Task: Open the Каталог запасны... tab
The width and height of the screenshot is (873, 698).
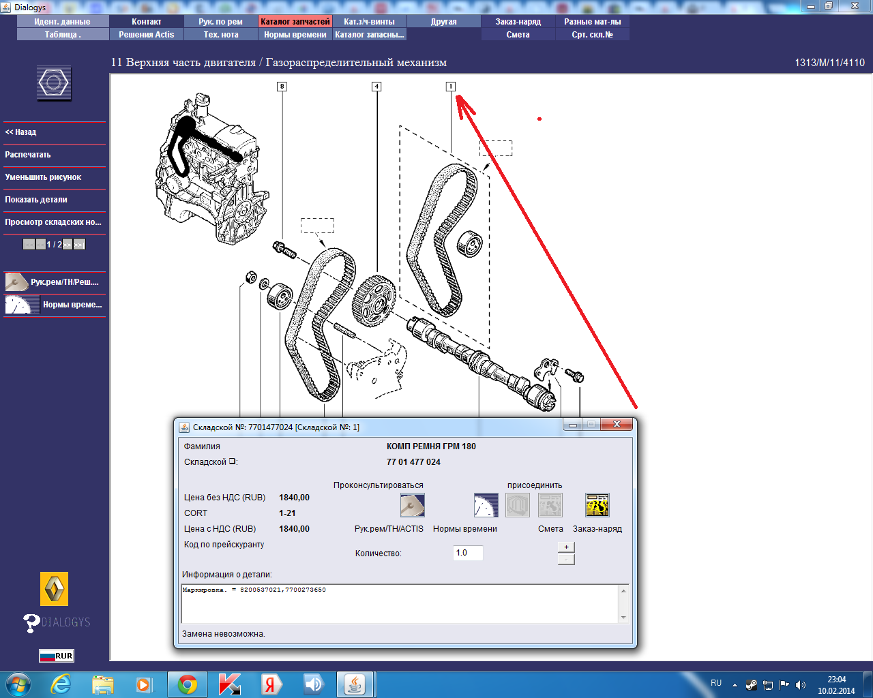Action: (370, 35)
